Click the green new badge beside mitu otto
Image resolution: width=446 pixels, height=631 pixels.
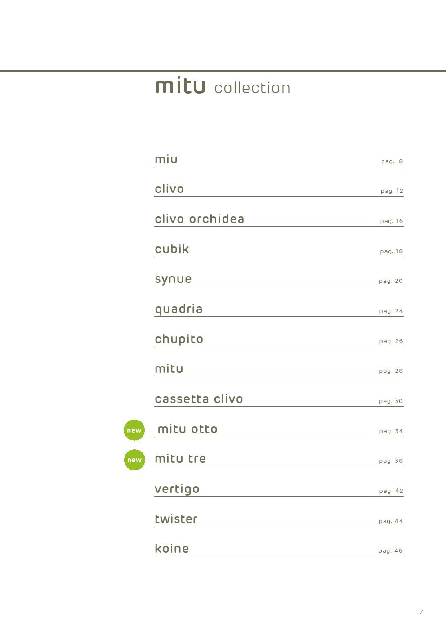pos(134,430)
